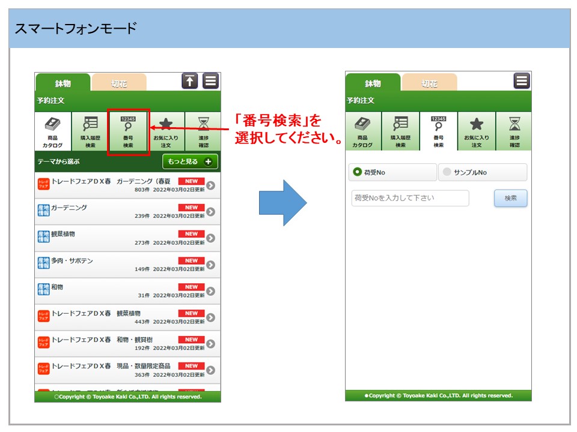Viewport: 577px width, 432px height.
Task: Open 商品カタログ icon in left phone
Action: pyautogui.click(x=53, y=131)
